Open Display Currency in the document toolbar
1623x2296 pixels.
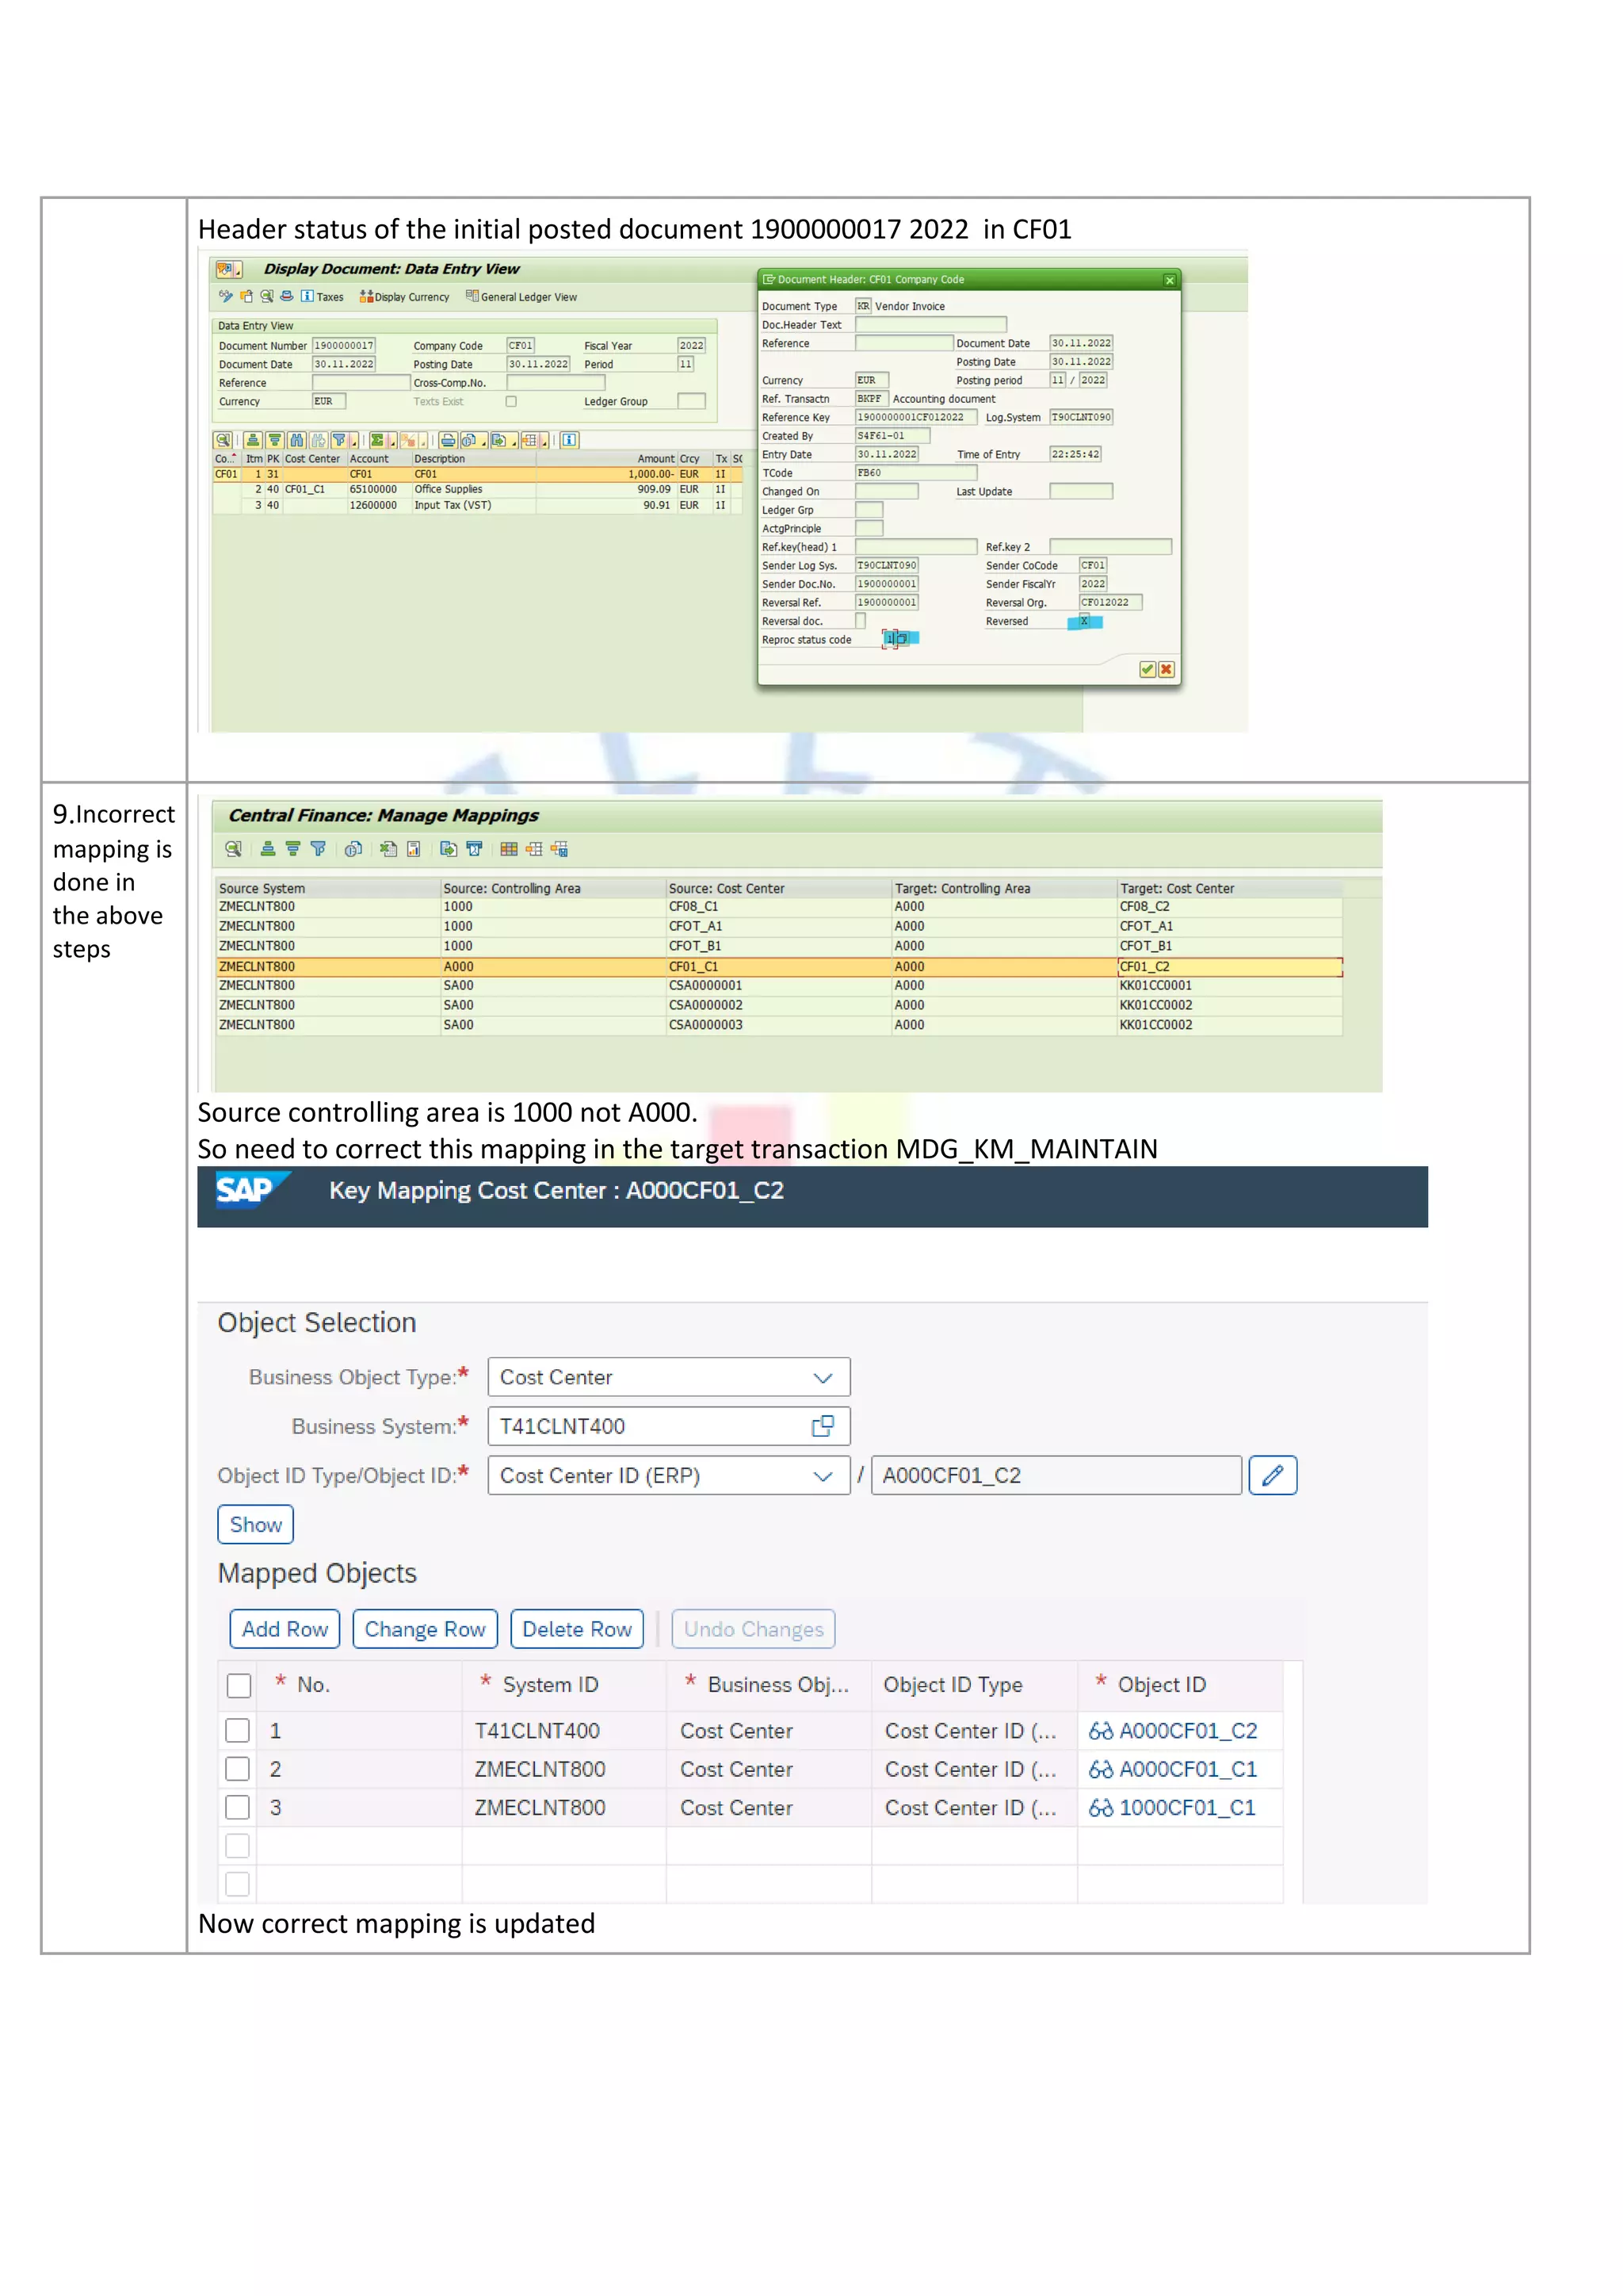[x=405, y=297]
